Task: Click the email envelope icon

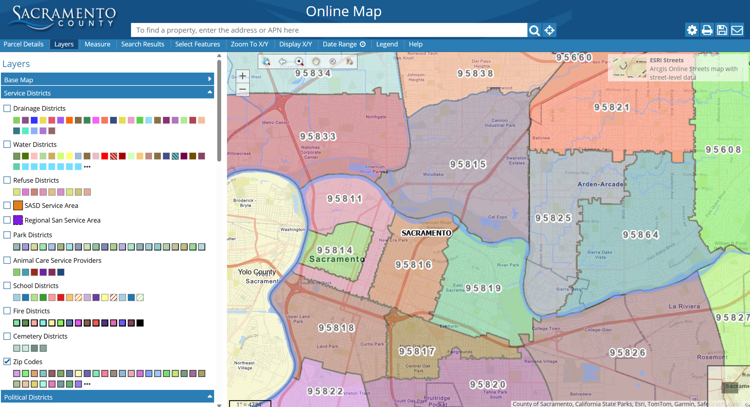Action: point(737,30)
